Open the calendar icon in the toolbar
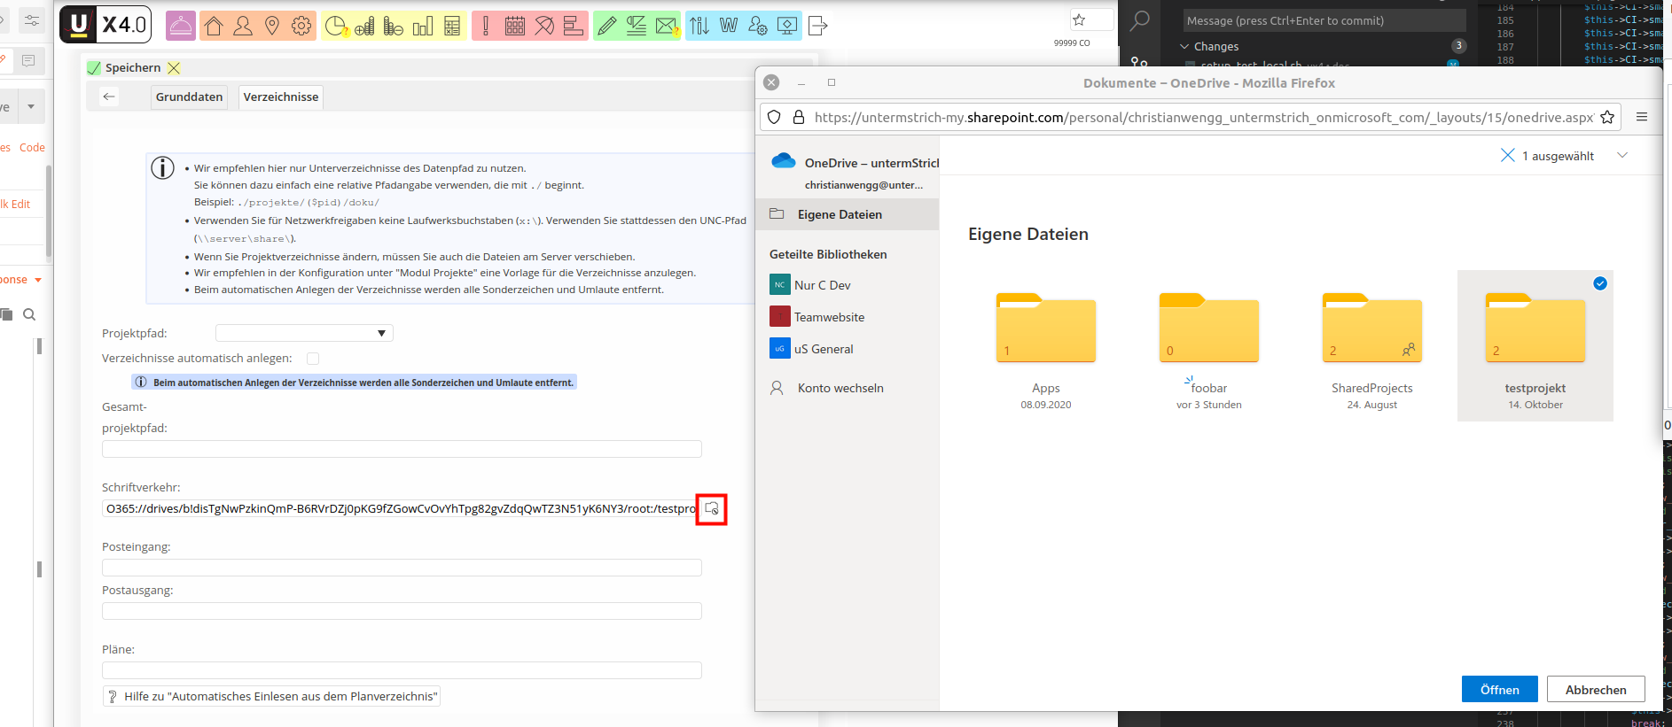The width and height of the screenshot is (1672, 727). 515,26
